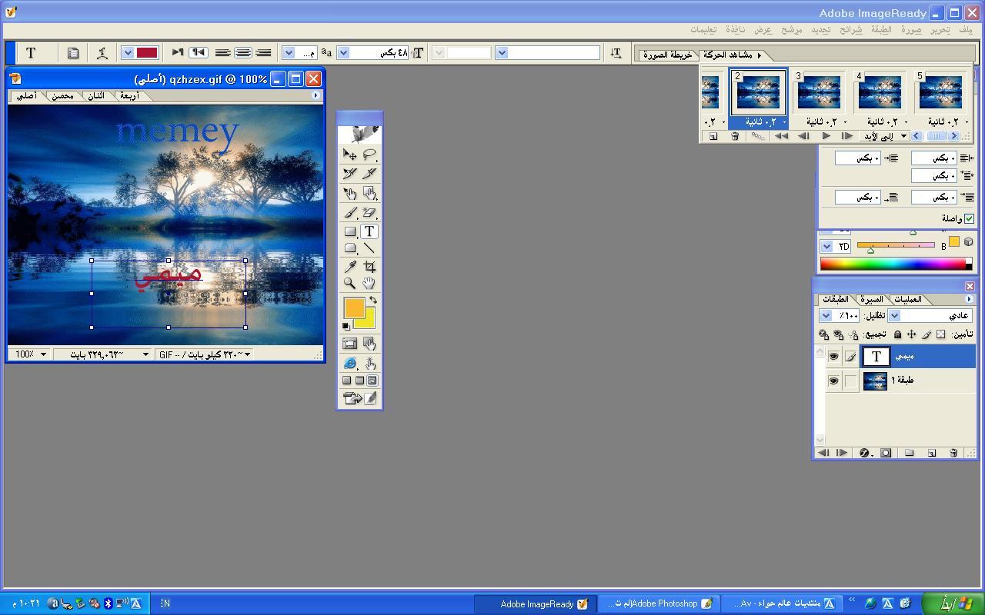Select the Zoom magnifier tool
Image resolution: width=985 pixels, height=615 pixels.
pos(350,284)
